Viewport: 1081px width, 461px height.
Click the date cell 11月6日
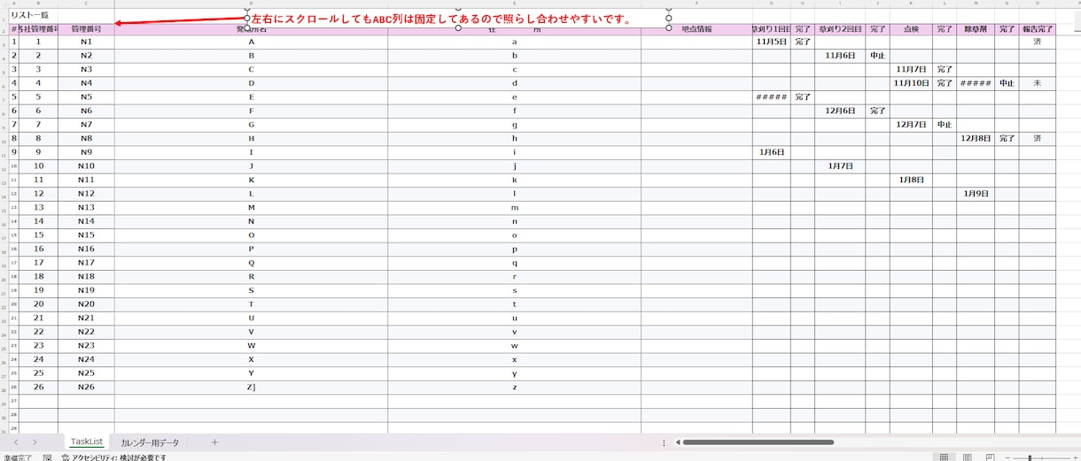click(840, 56)
